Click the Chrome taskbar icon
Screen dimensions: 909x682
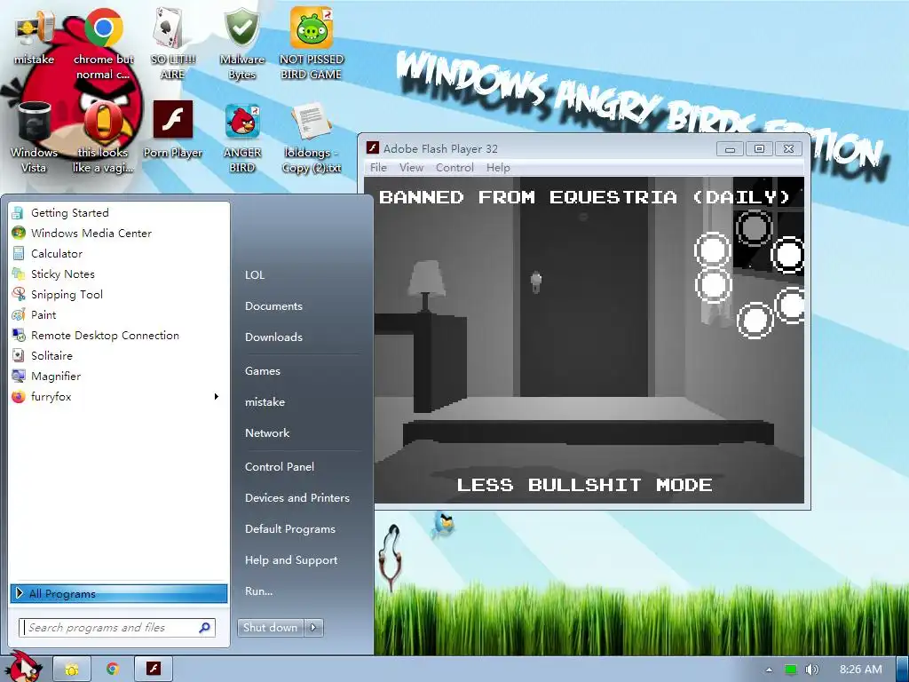113,670
